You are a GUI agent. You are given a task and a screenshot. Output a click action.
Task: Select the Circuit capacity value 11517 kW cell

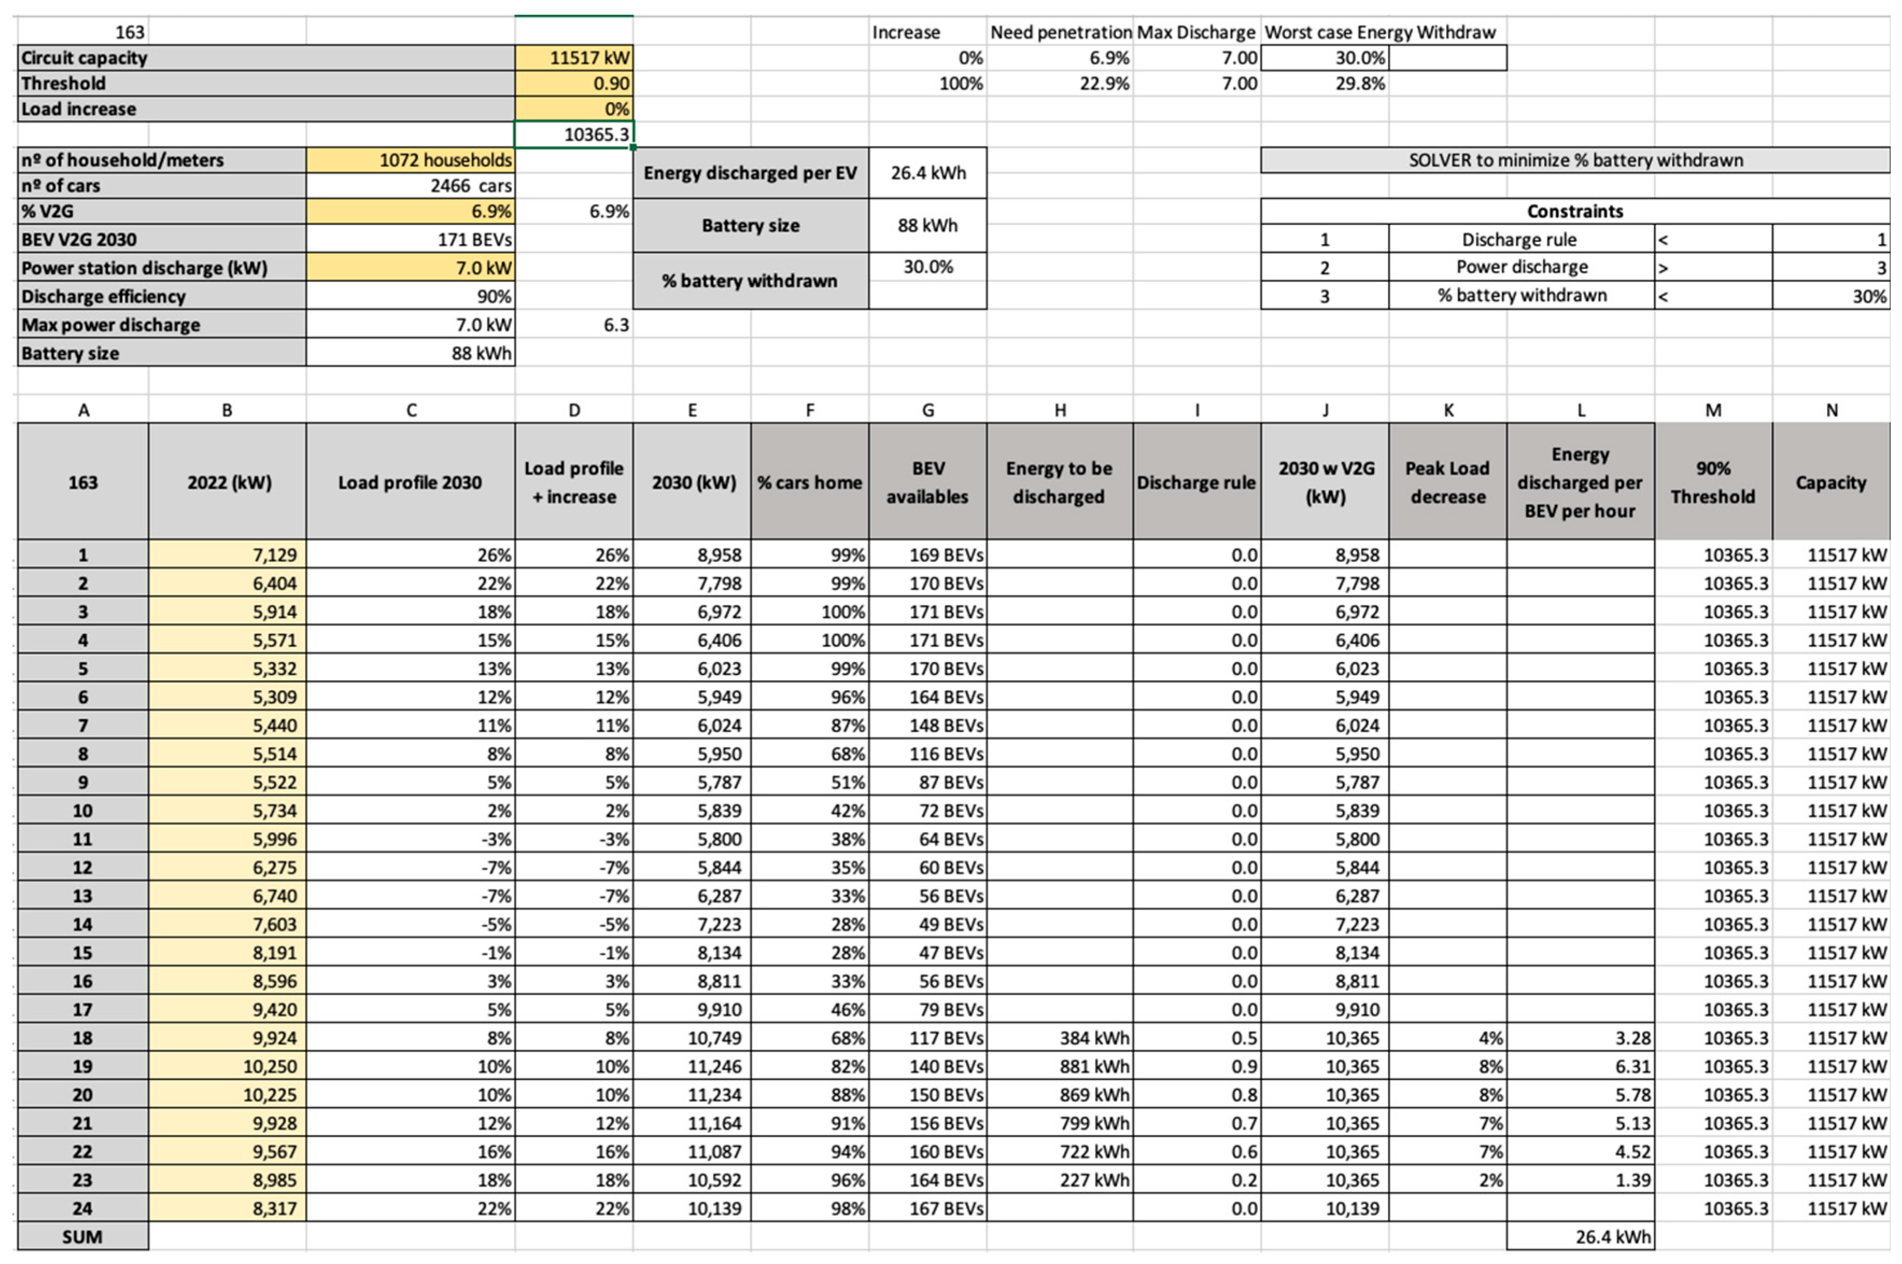click(x=573, y=57)
